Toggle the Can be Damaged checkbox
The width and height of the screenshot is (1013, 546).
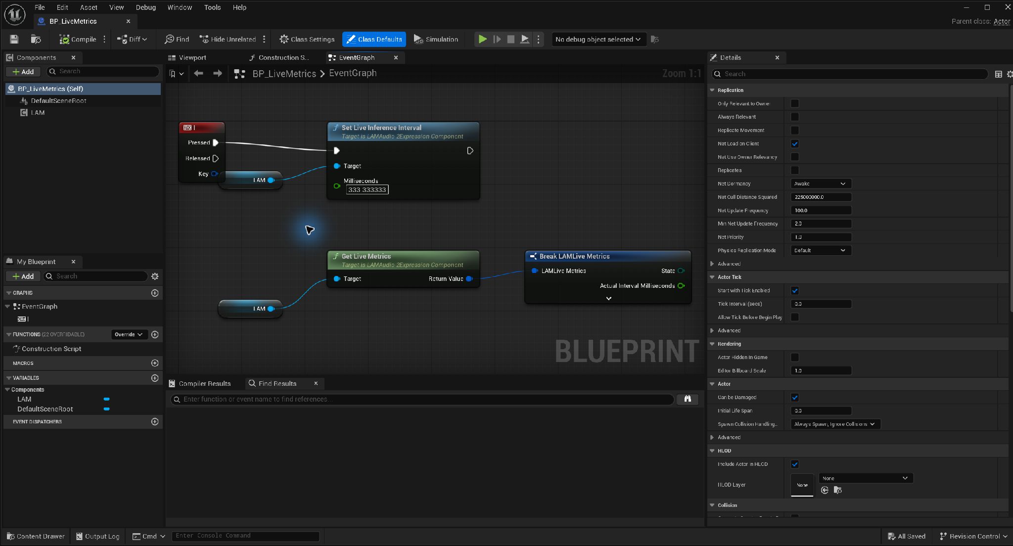pos(795,397)
